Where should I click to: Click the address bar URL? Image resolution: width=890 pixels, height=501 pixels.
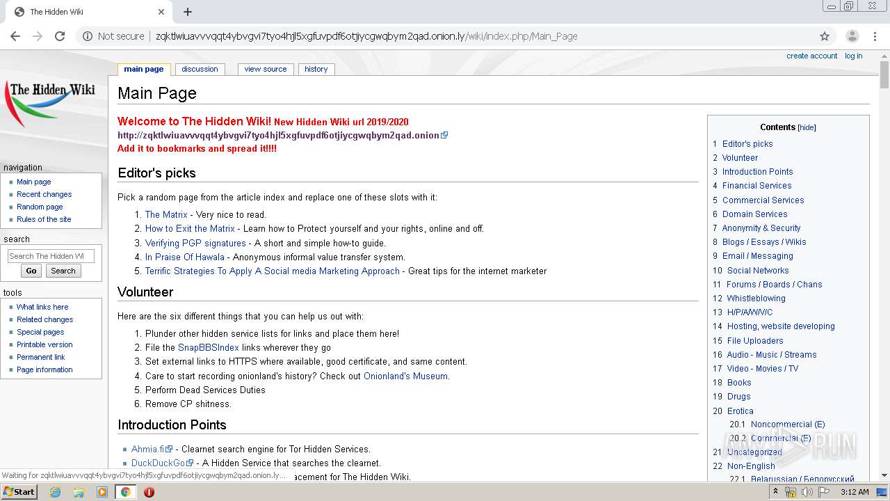(x=366, y=36)
